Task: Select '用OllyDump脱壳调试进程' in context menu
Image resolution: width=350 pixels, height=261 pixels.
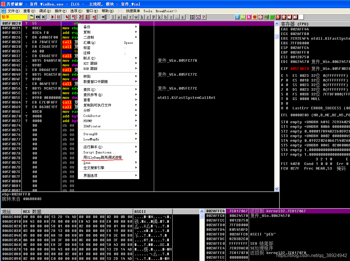Action: (x=109, y=157)
